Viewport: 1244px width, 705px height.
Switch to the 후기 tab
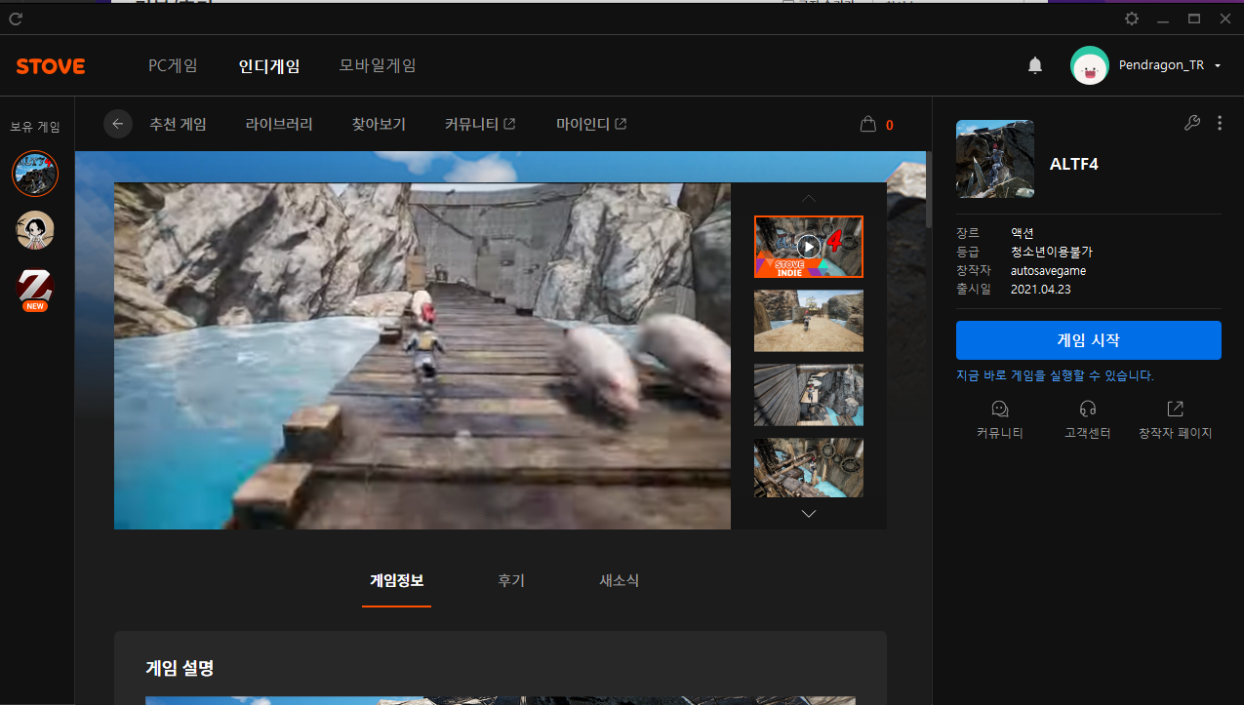tap(511, 580)
